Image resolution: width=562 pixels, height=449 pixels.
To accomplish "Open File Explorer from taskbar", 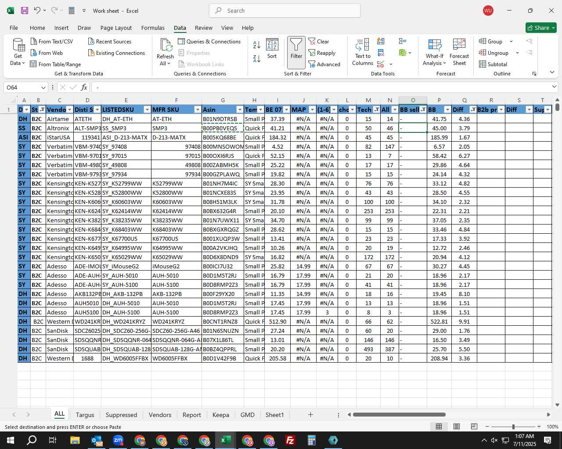I will pyautogui.click(x=75, y=440).
